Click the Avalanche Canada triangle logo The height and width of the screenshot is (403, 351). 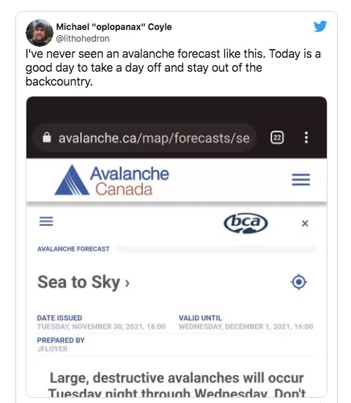(72, 180)
